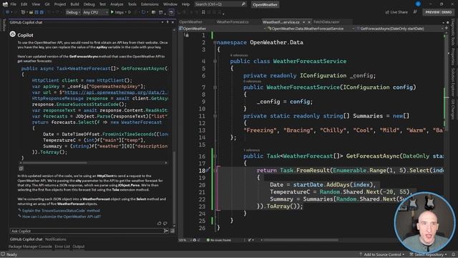The height and width of the screenshot is (258, 458).
Task: Click the lock icon at line 1 margin
Action: coord(187,35)
